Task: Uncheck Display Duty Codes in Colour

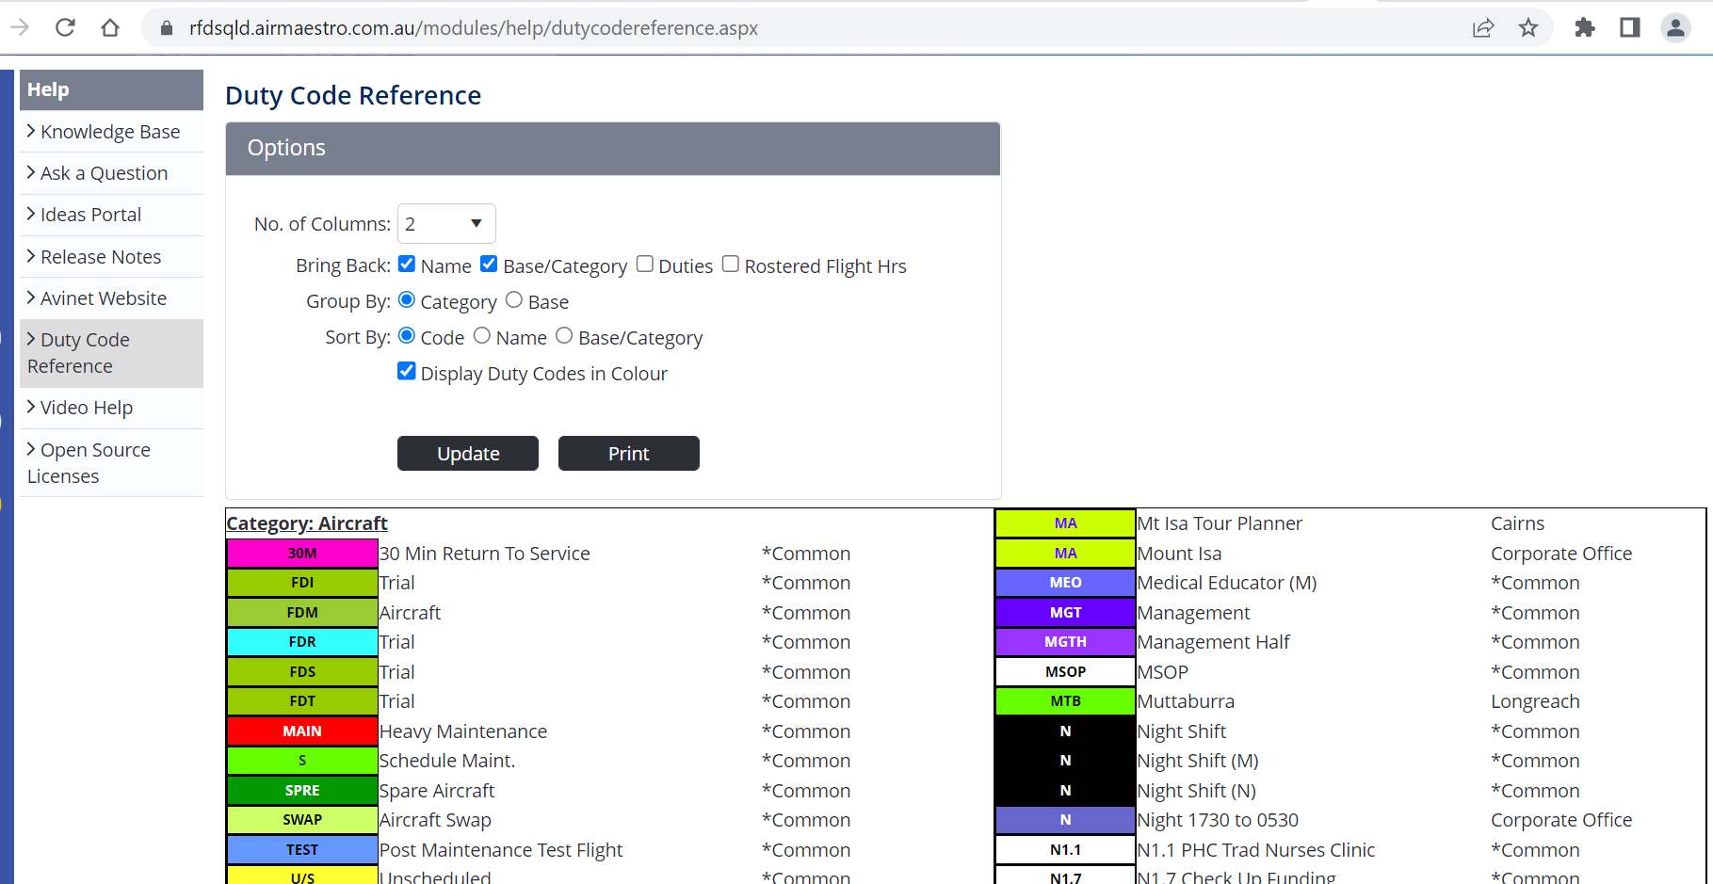Action: pos(407,371)
